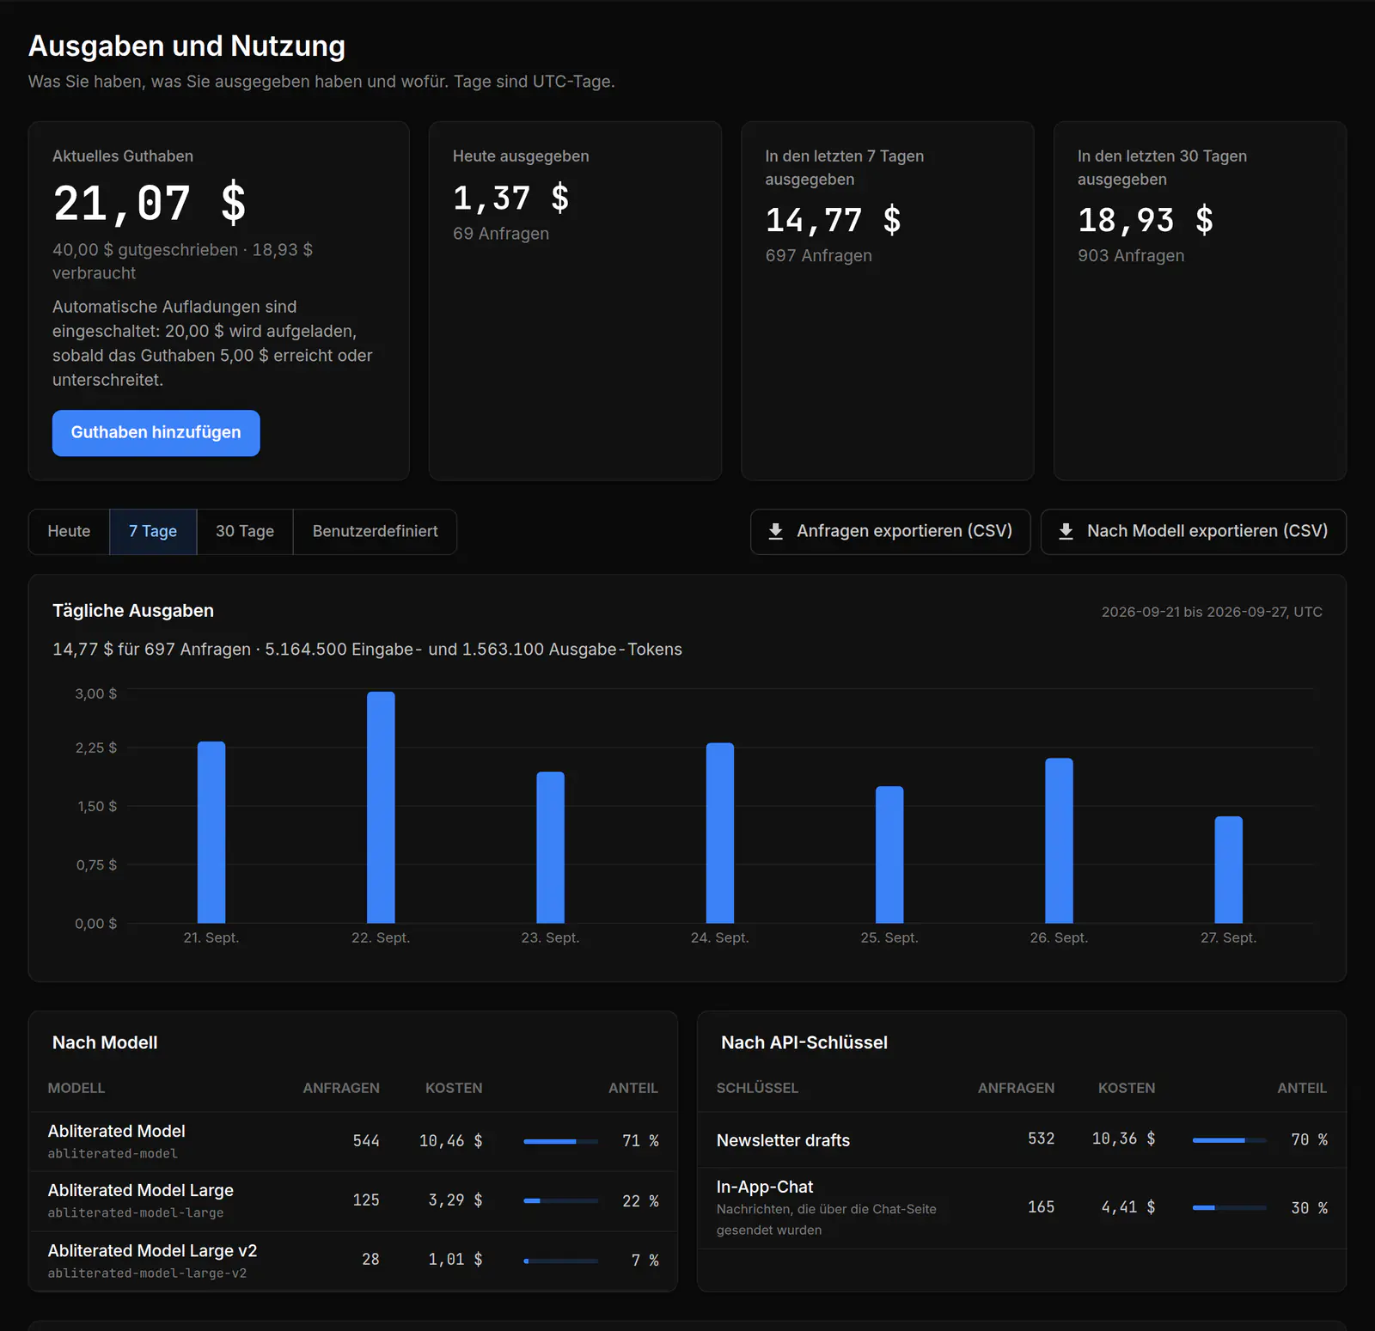
Task: Click the 24. Sept. chart bar
Action: coord(720,833)
